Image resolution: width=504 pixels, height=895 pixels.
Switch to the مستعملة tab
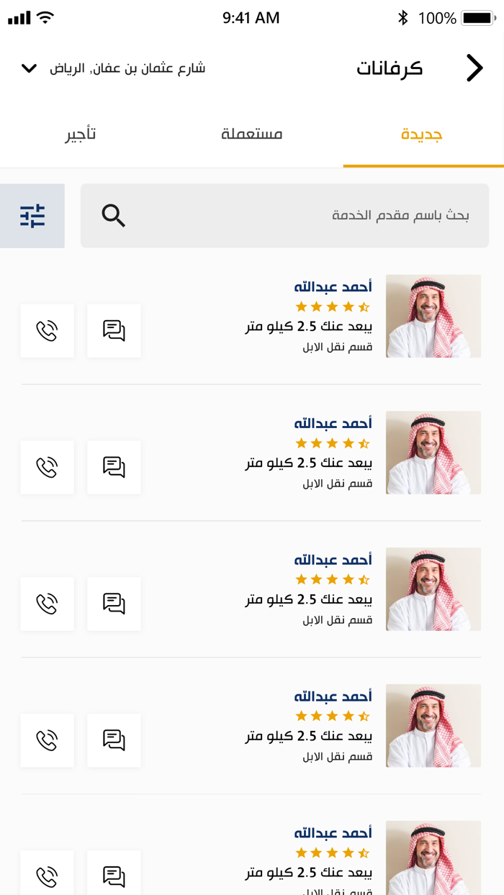(x=252, y=134)
